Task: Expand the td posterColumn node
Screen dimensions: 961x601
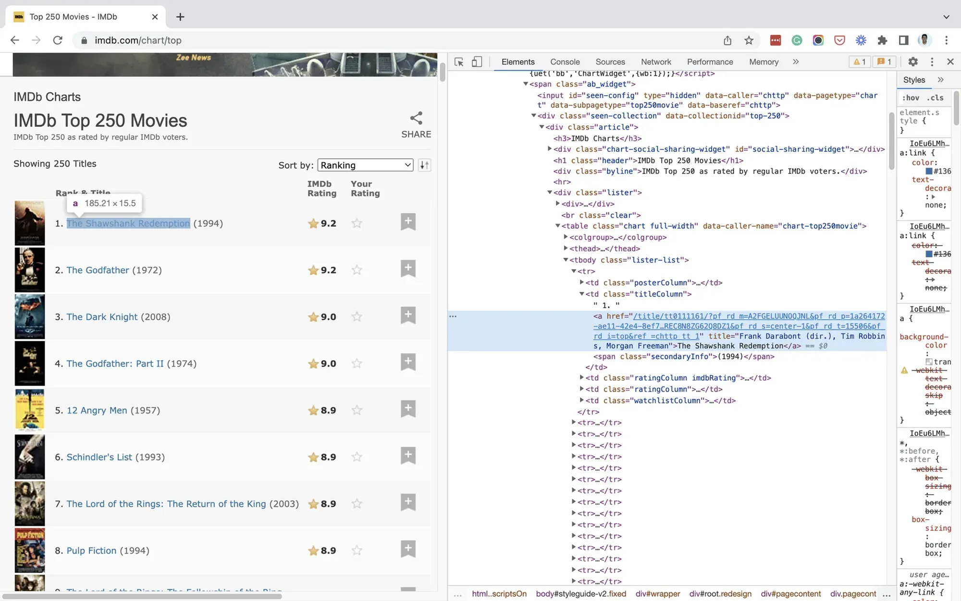Action: [x=581, y=282]
